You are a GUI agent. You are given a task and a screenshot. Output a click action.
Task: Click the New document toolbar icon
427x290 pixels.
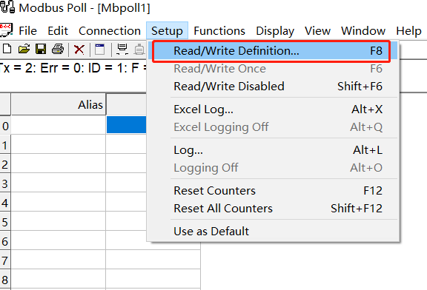(7, 49)
